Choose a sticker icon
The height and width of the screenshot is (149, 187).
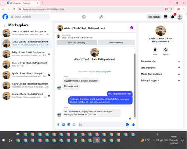[x=69, y=124]
